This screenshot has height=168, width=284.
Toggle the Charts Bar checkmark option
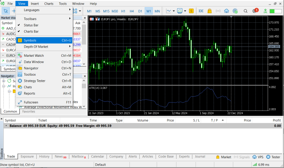click(x=31, y=31)
